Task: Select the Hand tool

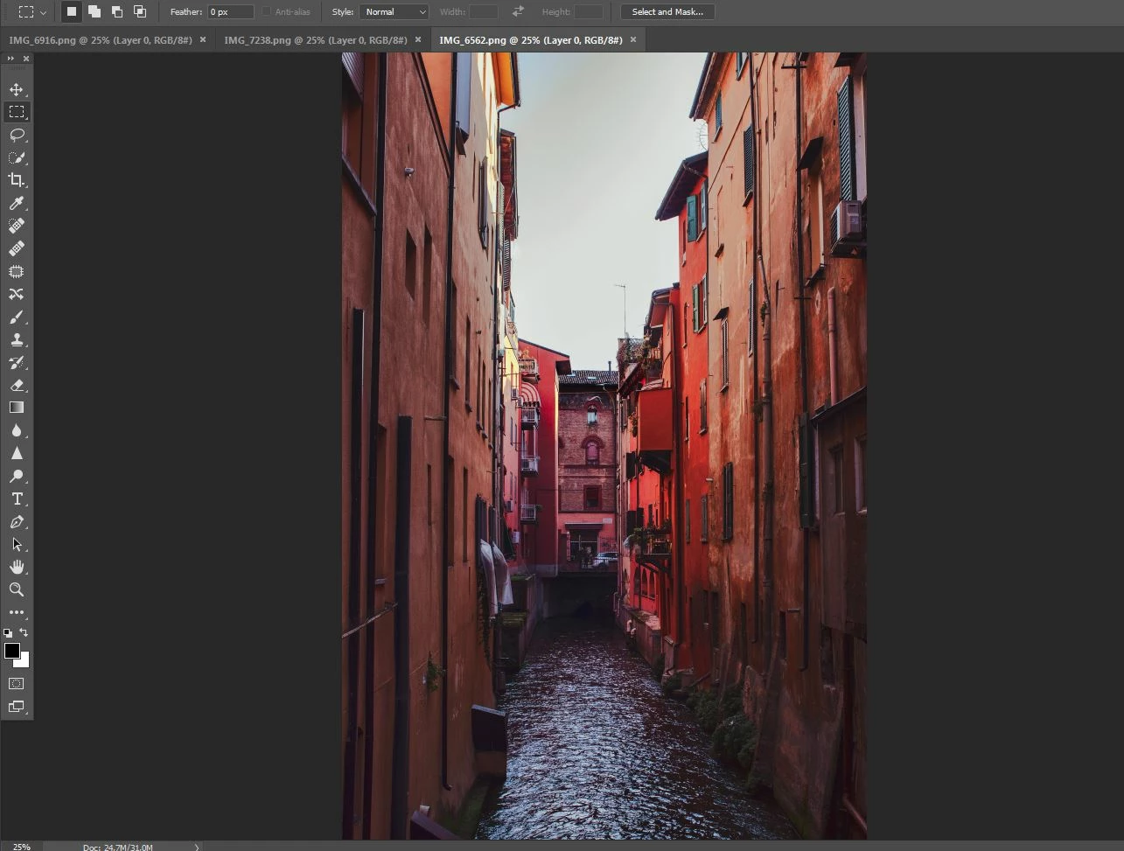Action: click(17, 567)
